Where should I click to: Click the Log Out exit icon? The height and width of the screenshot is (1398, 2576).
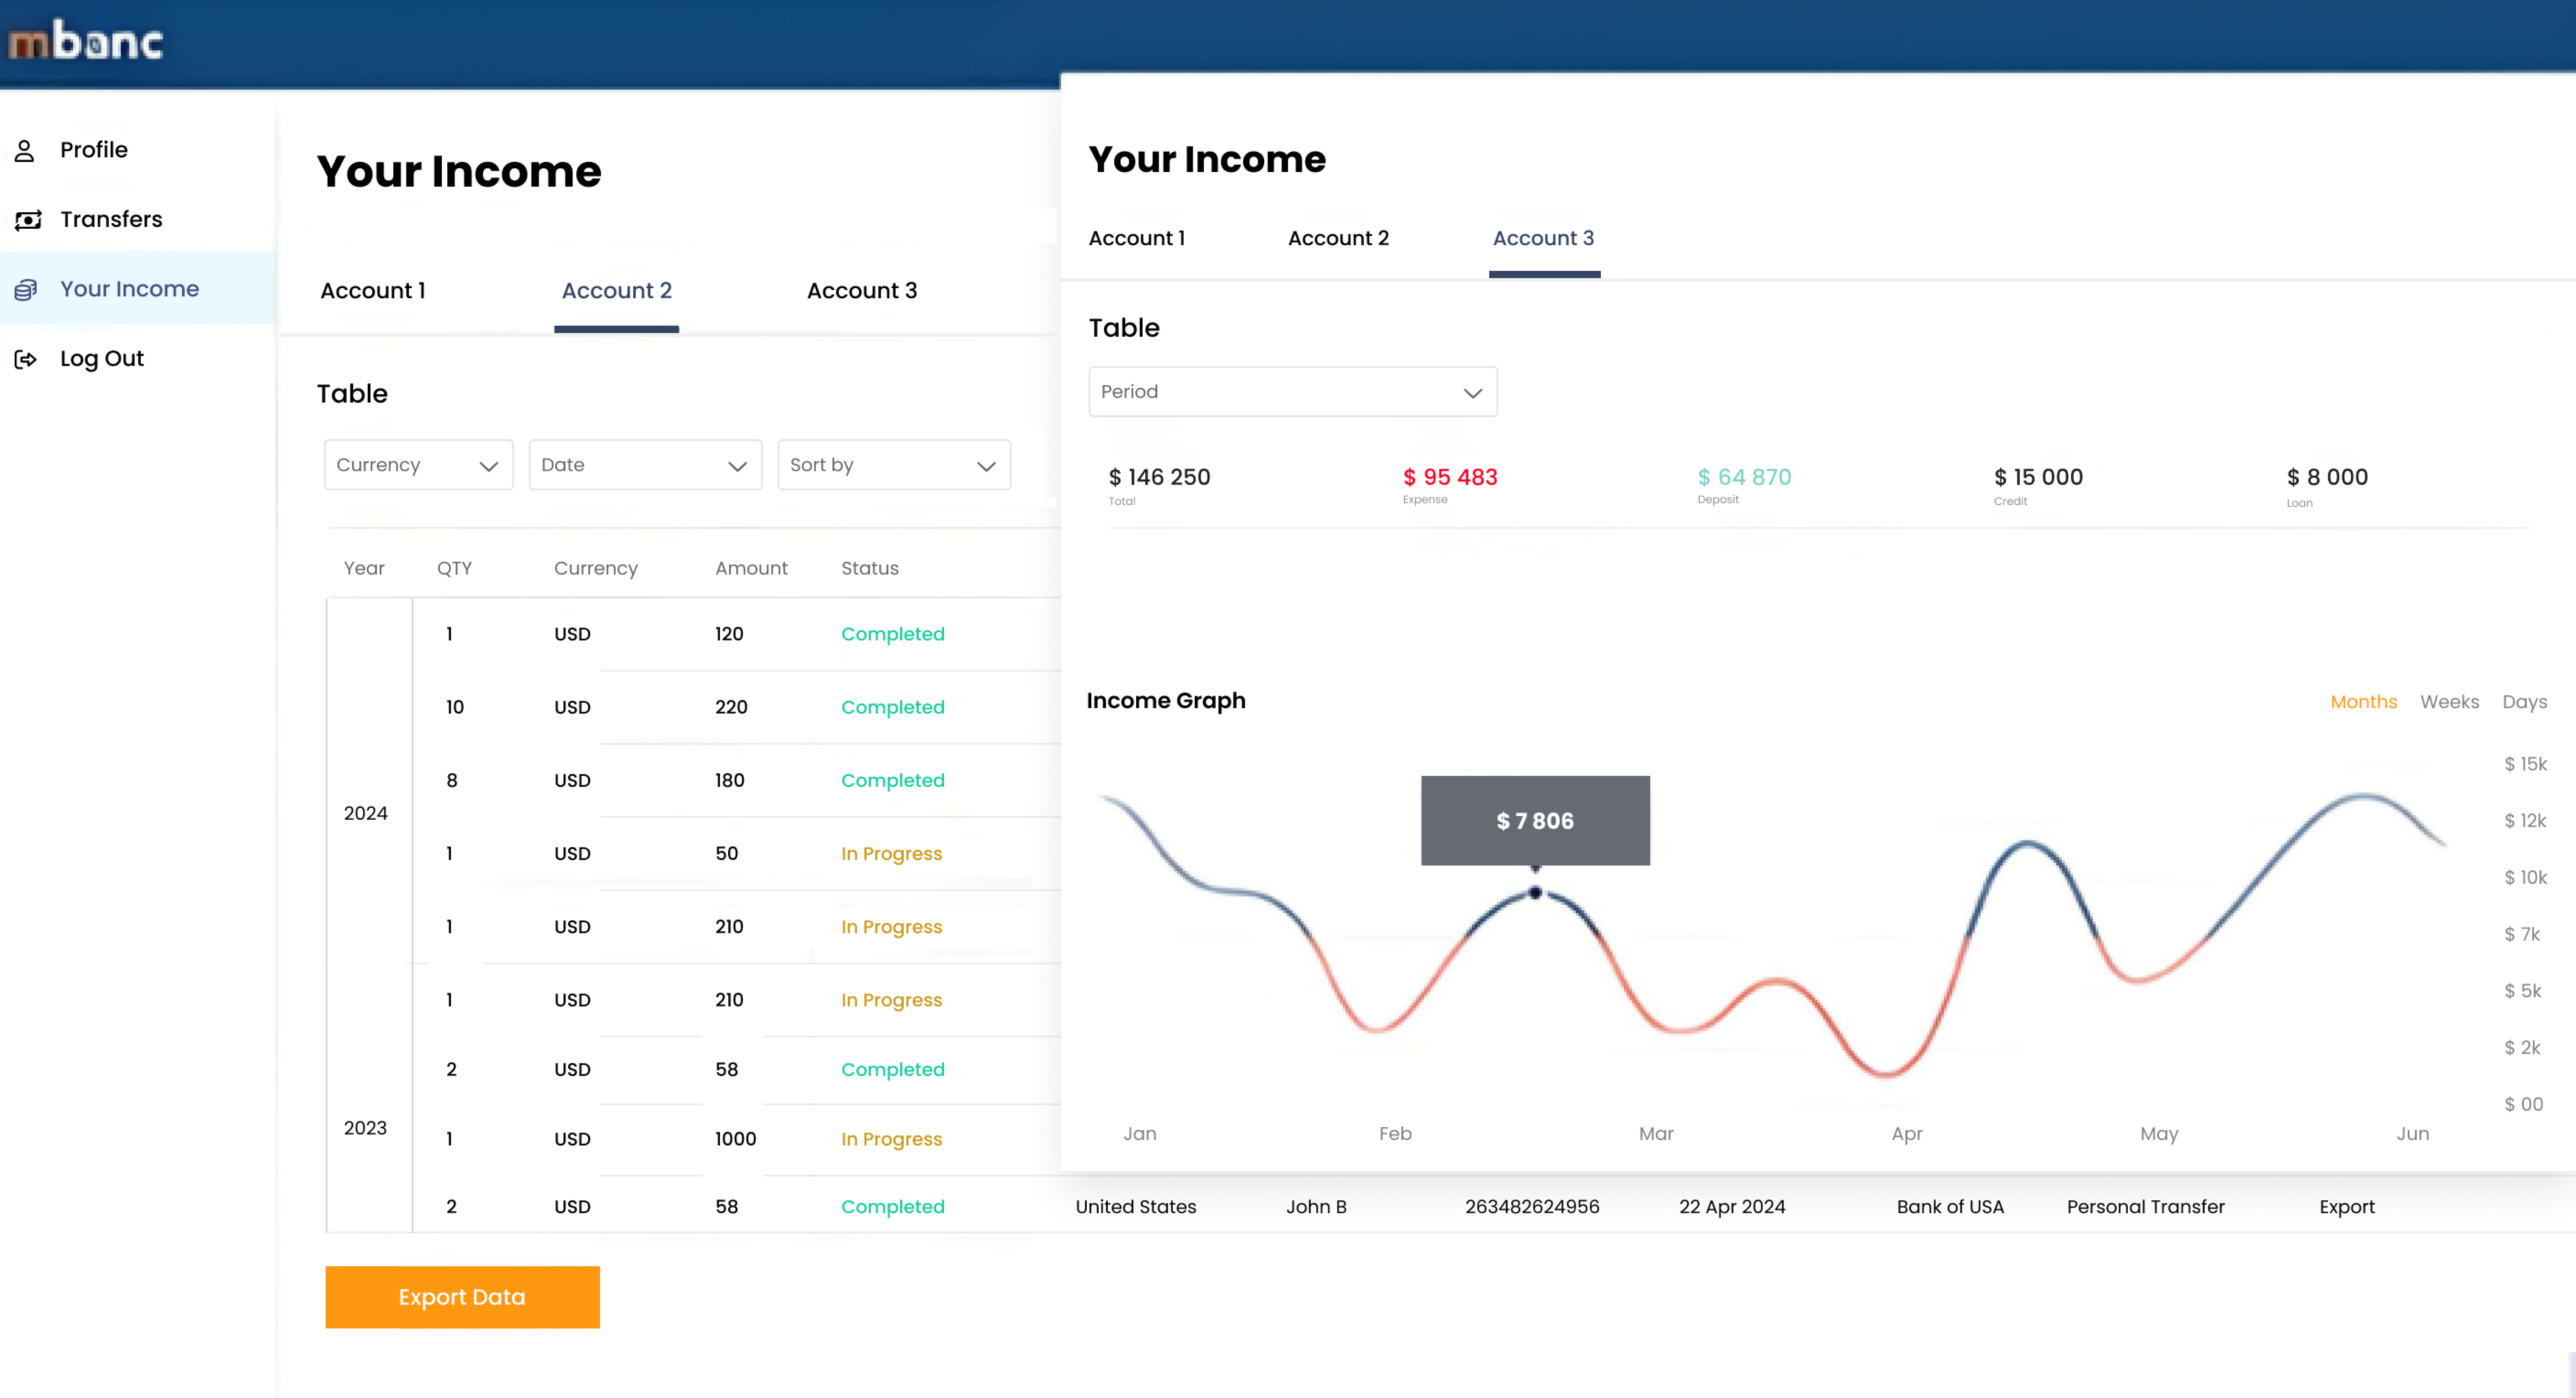26,359
